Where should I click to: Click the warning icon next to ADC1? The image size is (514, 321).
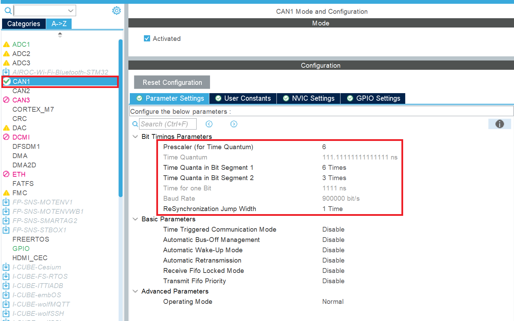click(x=6, y=44)
